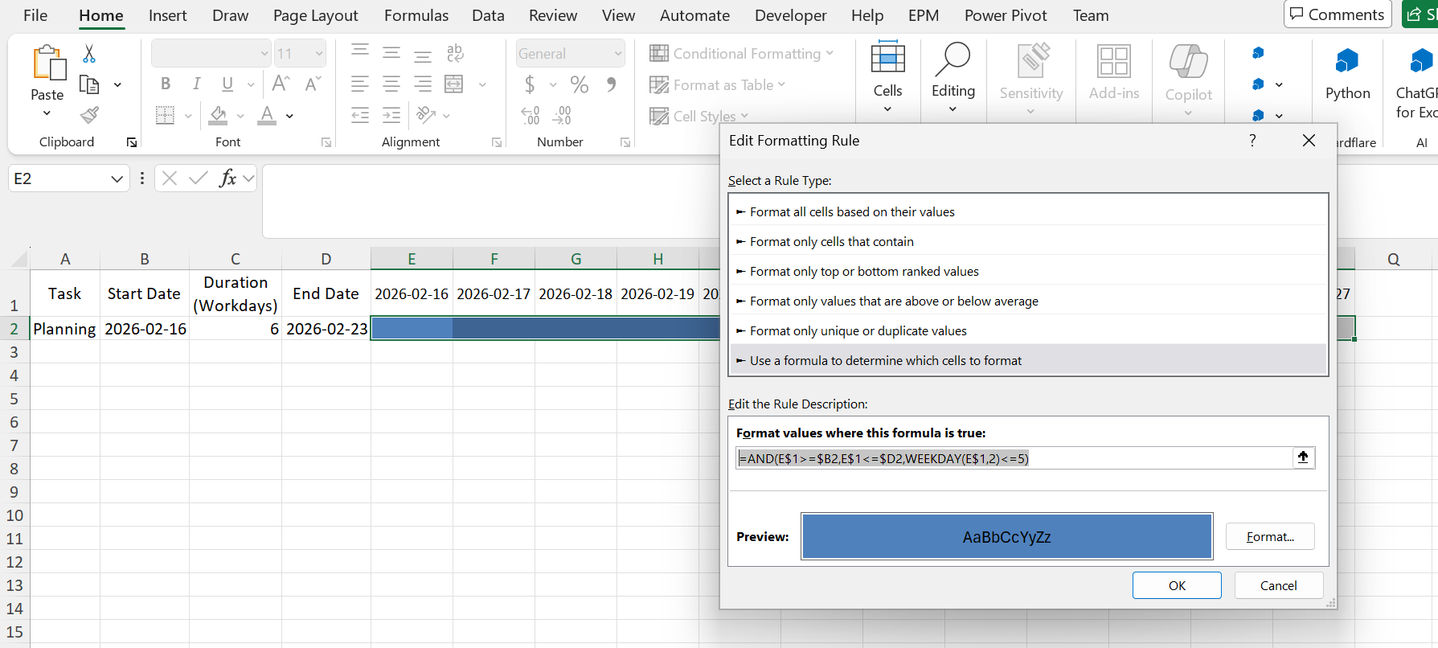Click Wrap Text icon
Image resolution: width=1438 pixels, height=648 pixels.
coord(455,53)
